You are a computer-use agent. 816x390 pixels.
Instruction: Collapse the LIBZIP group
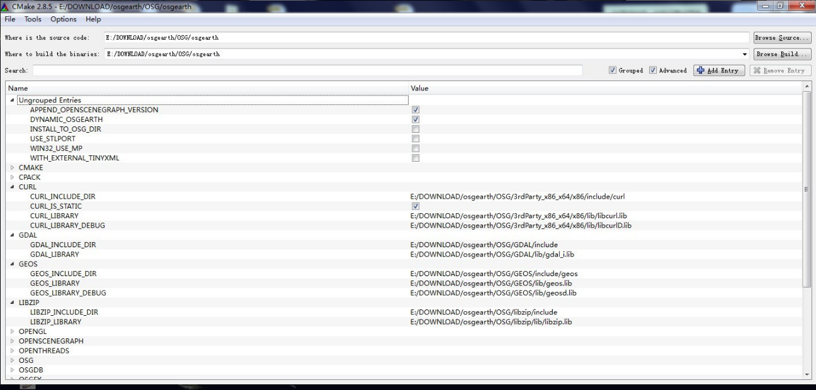tap(13, 303)
